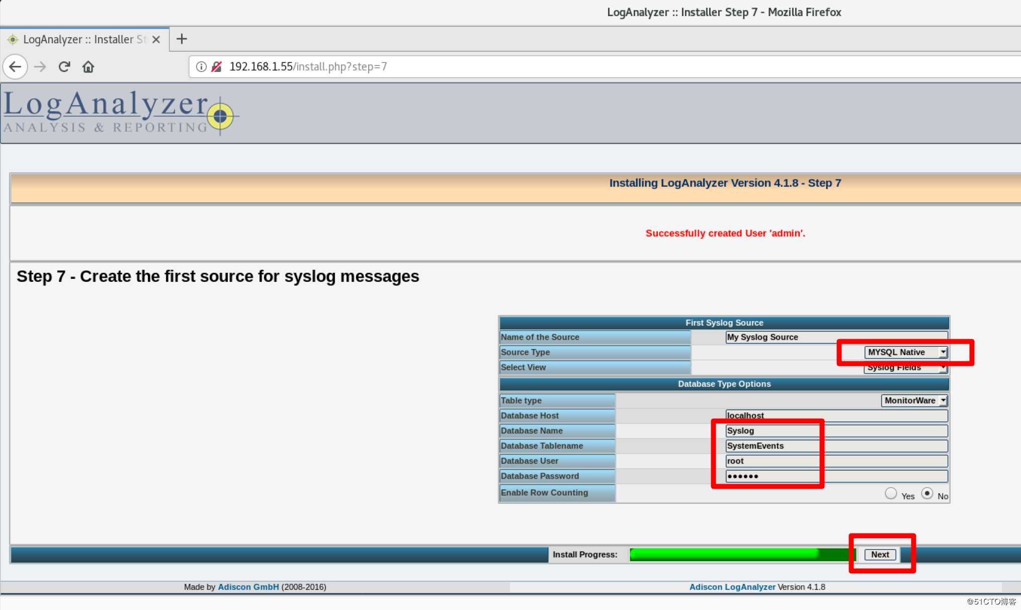
Task: Click the Firefox tab favicon icon
Action: [14, 38]
